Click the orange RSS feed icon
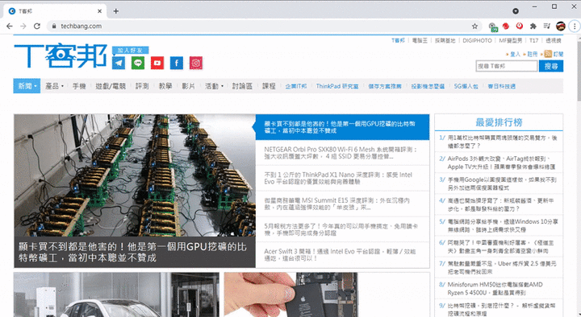Screen dimensions: 581x317 [x=548, y=54]
